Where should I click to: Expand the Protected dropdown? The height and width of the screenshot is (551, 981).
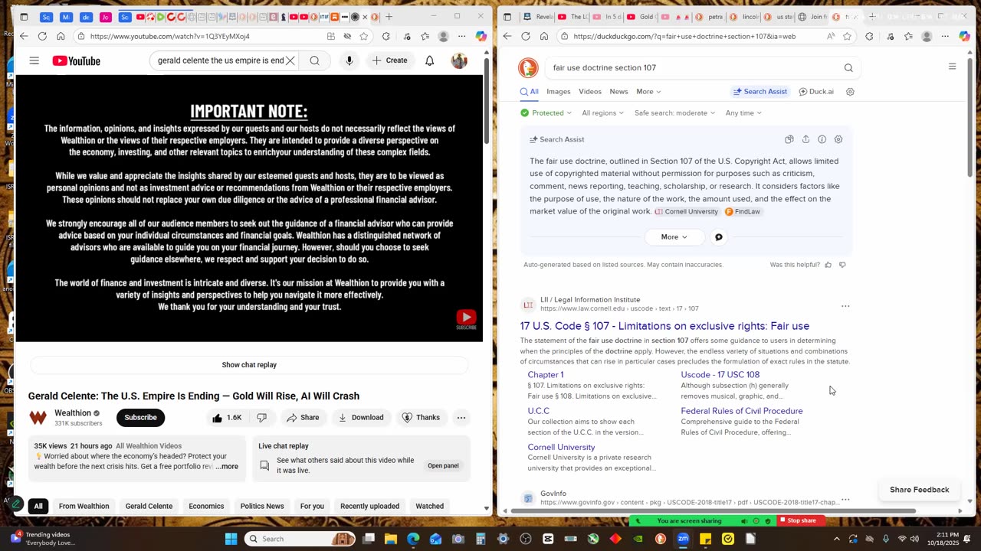click(546, 112)
